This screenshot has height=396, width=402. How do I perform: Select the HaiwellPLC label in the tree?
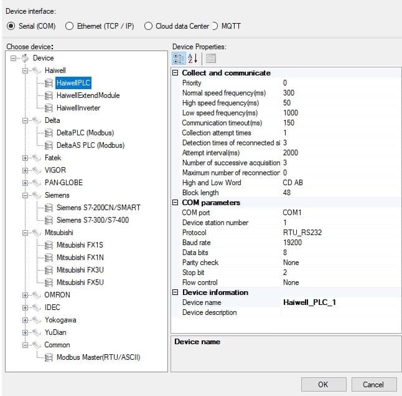tap(73, 83)
